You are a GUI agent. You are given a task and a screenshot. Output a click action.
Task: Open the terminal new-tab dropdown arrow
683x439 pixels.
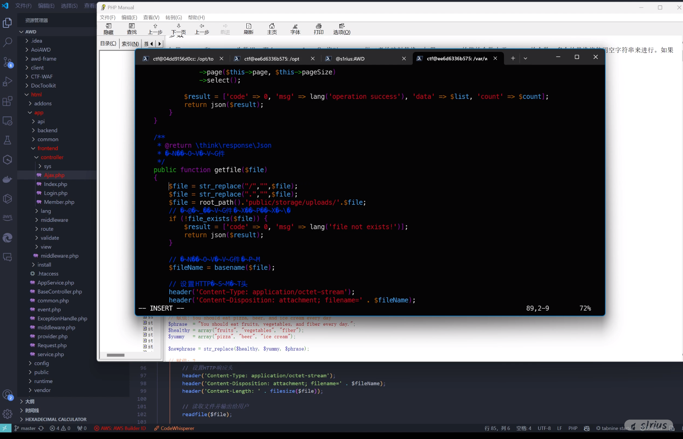tap(525, 58)
